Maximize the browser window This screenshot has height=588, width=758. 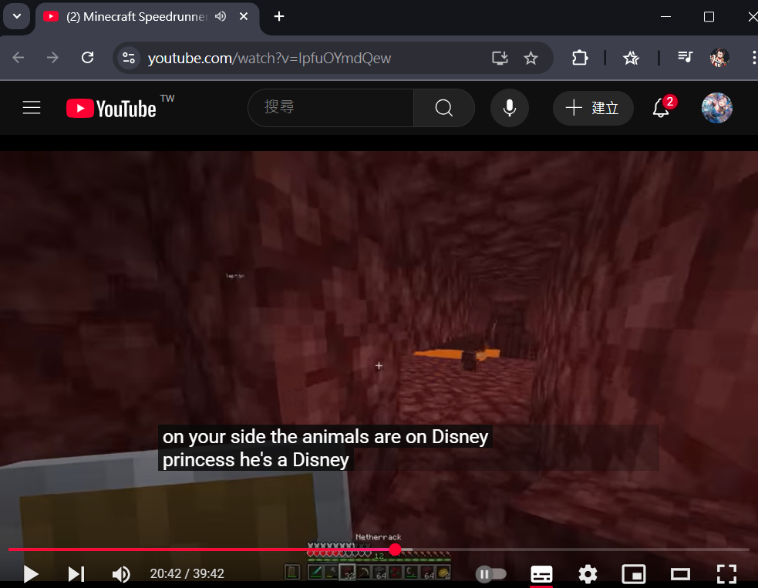(x=709, y=16)
